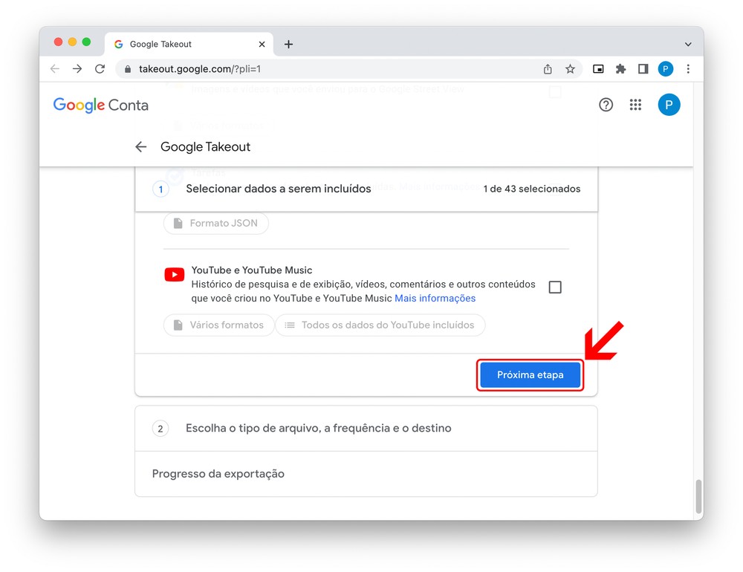Open the Mais informações link
Viewport: 743px width, 572px height.
435,299
